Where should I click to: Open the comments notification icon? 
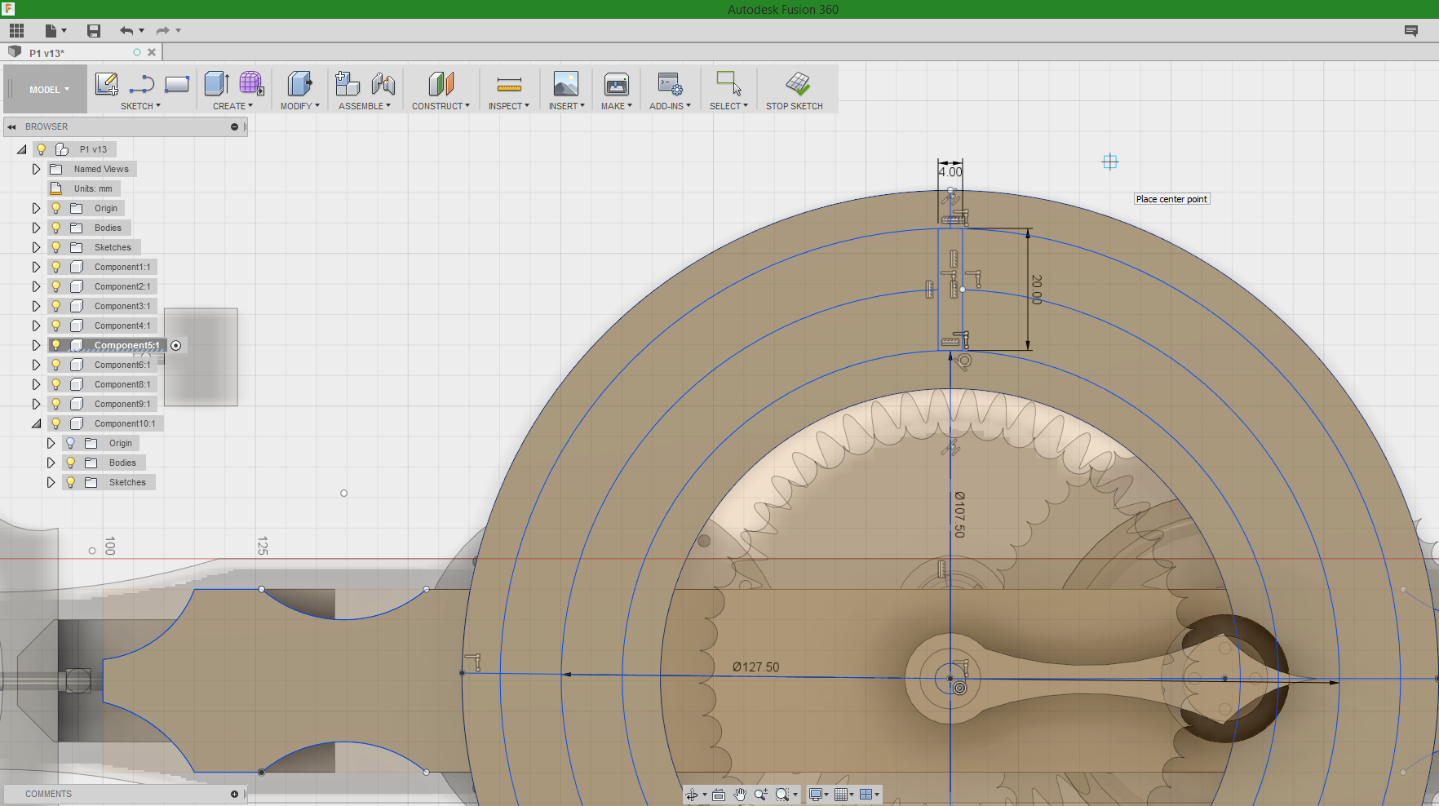(1411, 31)
